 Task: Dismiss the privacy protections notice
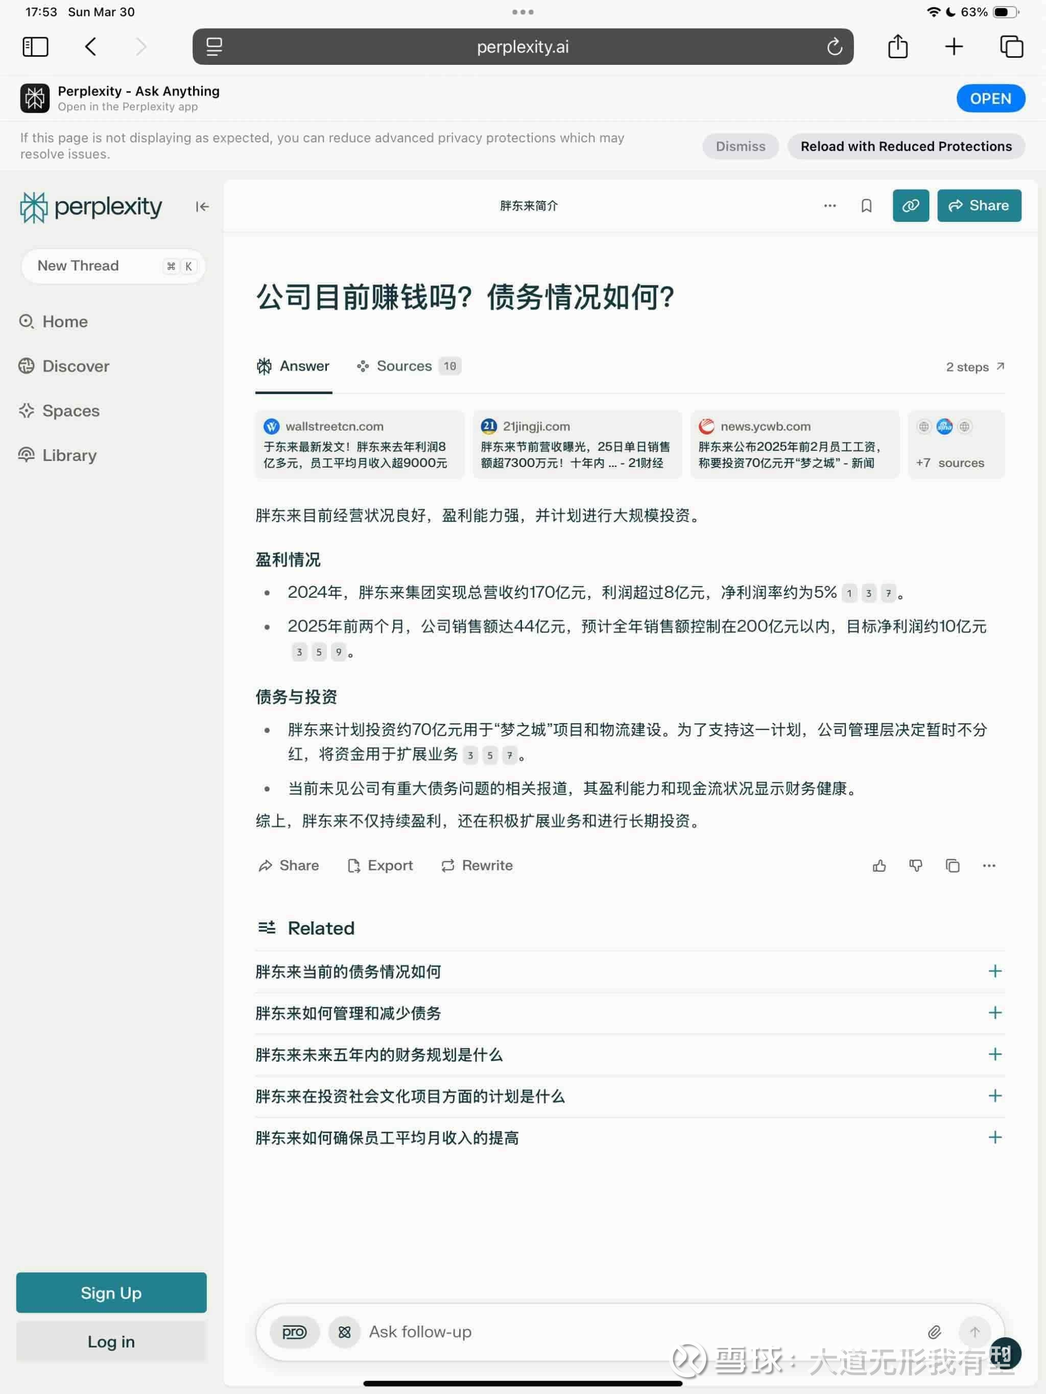pos(740,146)
